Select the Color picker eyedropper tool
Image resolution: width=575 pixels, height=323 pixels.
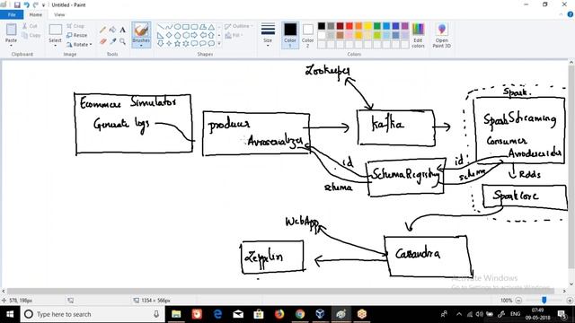click(113, 41)
